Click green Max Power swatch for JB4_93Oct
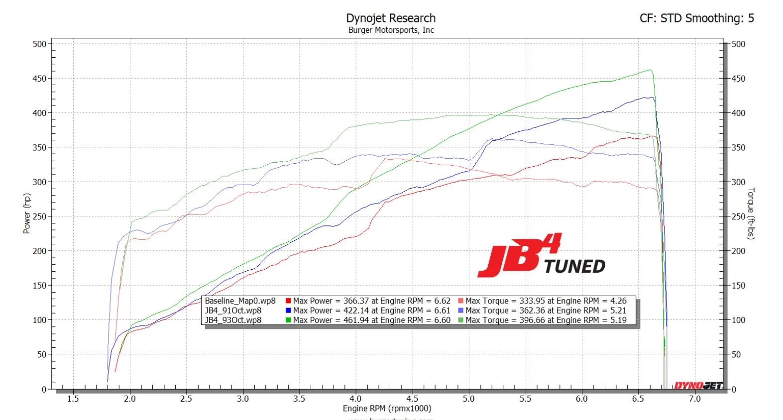The height and width of the screenshot is (420, 783). coord(288,320)
